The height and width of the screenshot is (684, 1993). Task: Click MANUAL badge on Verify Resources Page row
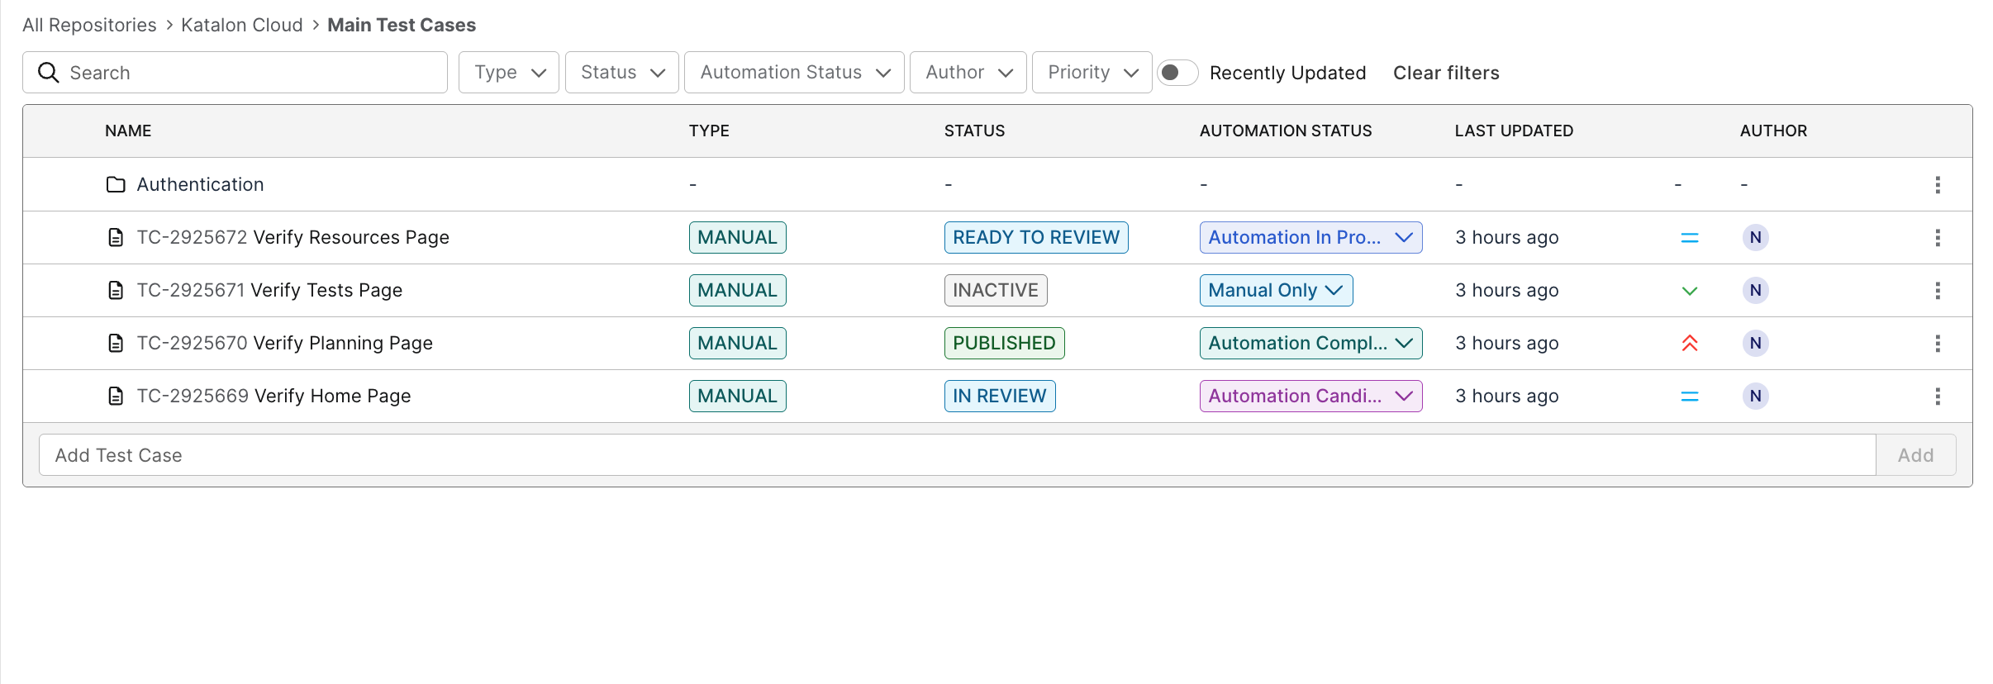737,238
